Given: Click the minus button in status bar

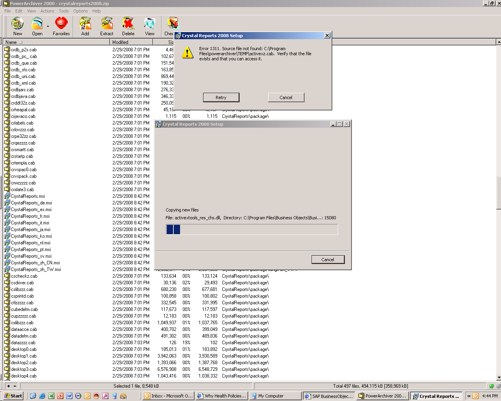Looking at the screenshot, I should coord(15,386).
